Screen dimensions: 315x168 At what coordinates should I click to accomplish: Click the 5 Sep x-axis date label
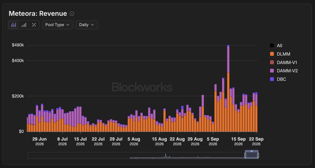(213, 141)
